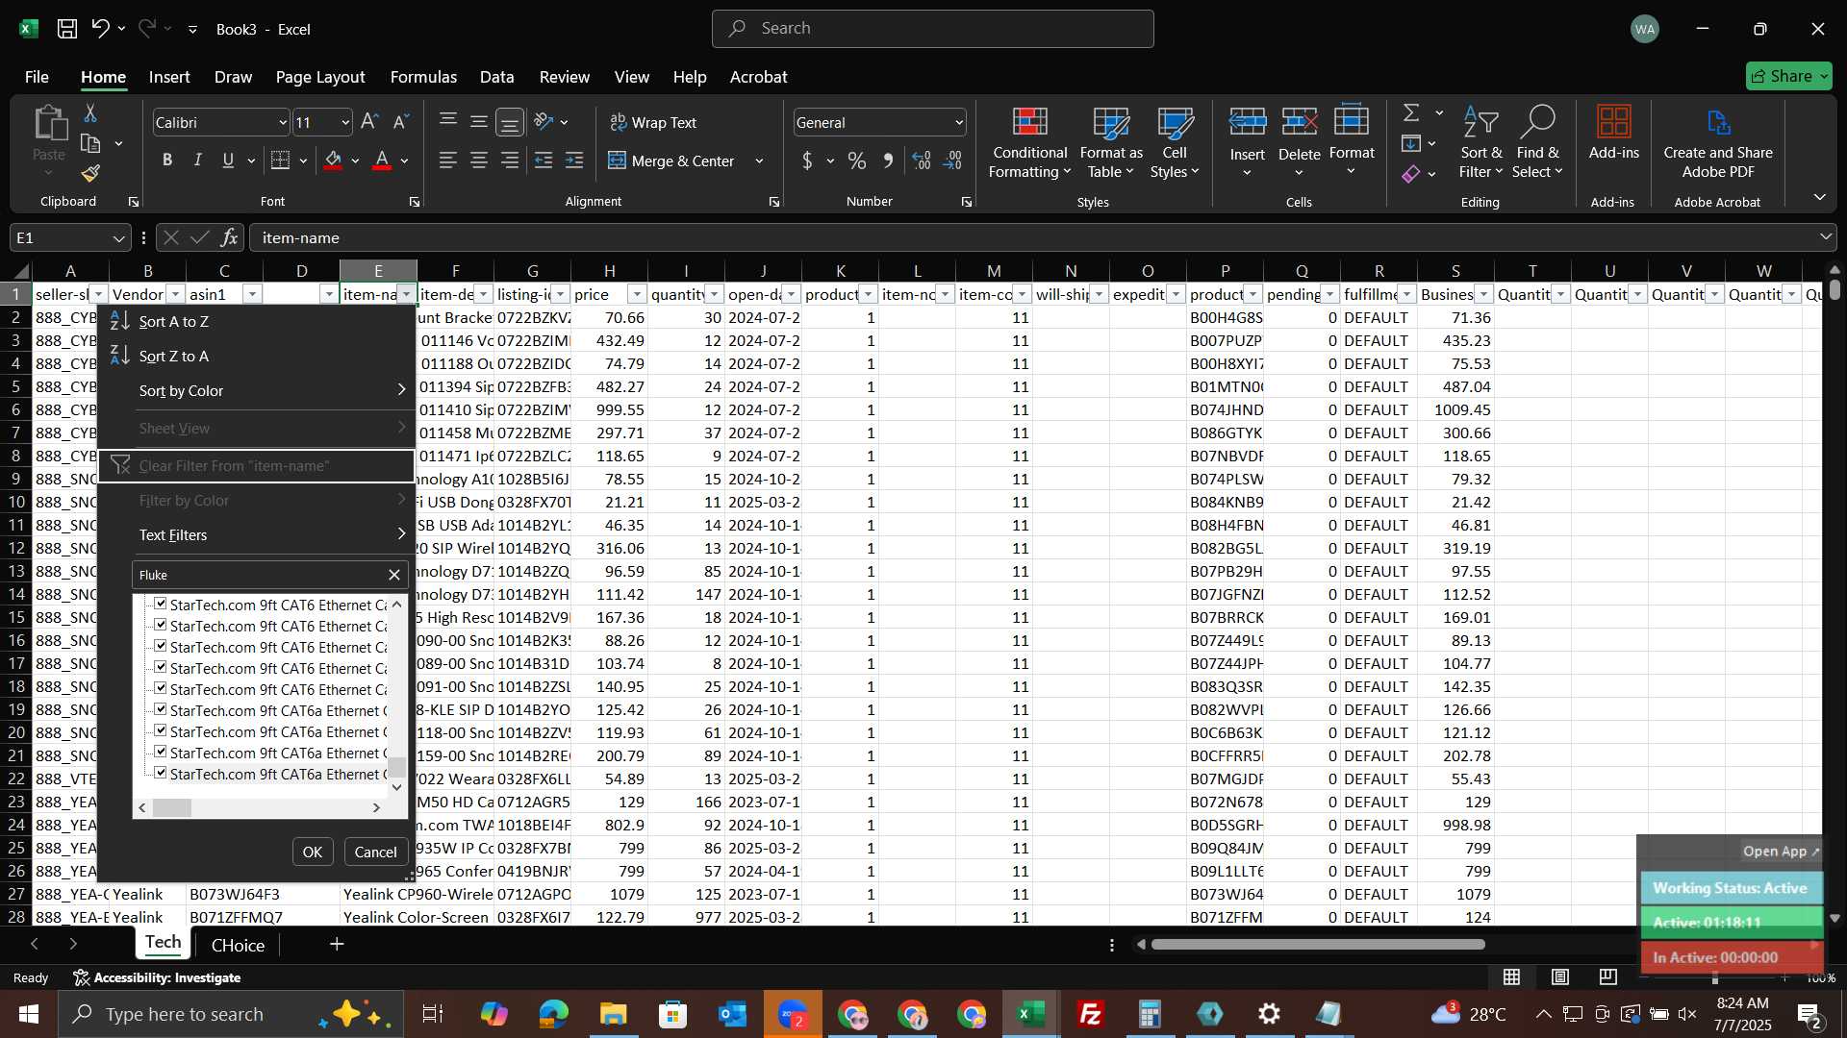Click the Fill down-arrow icon
Screen dimensions: 1847x1038
coord(1411,144)
